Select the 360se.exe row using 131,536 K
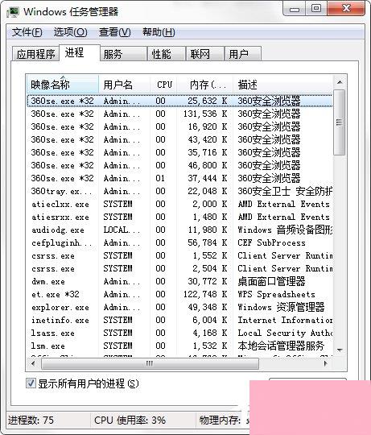Image resolution: width=371 pixels, height=435 pixels. [179, 114]
